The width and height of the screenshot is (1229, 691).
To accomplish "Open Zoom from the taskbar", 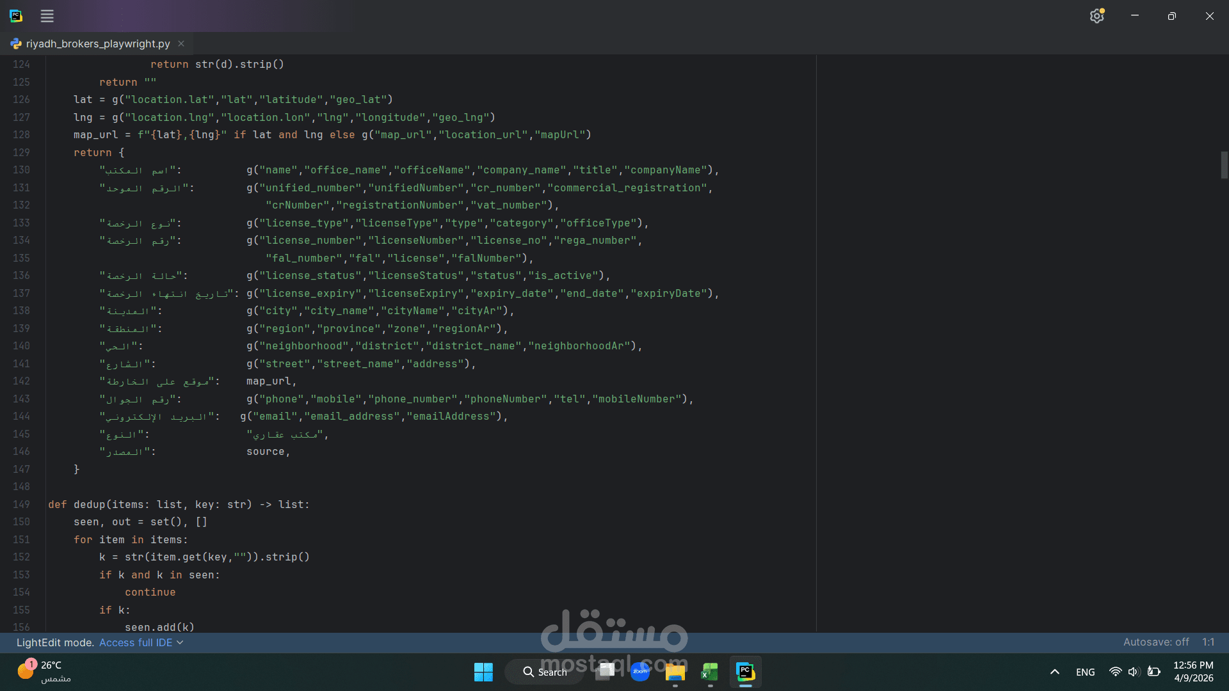I will pos(639,672).
